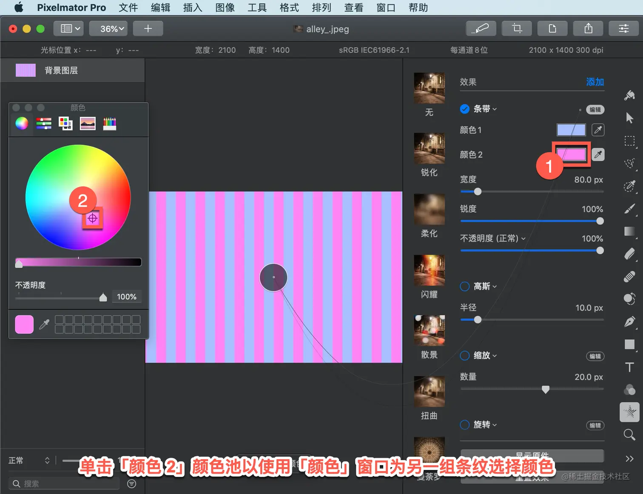Click the 颜色 1 blue color well
The height and width of the screenshot is (494, 643).
(571, 130)
